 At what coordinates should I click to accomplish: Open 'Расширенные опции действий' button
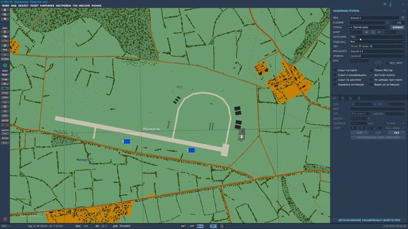[x=378, y=137]
